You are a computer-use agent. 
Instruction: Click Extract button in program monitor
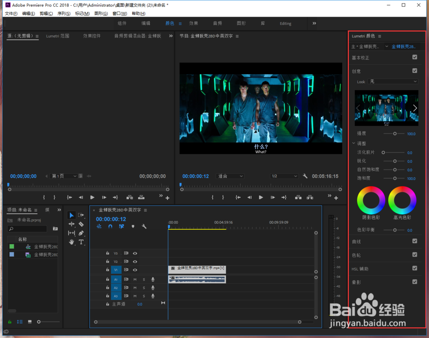point(310,197)
